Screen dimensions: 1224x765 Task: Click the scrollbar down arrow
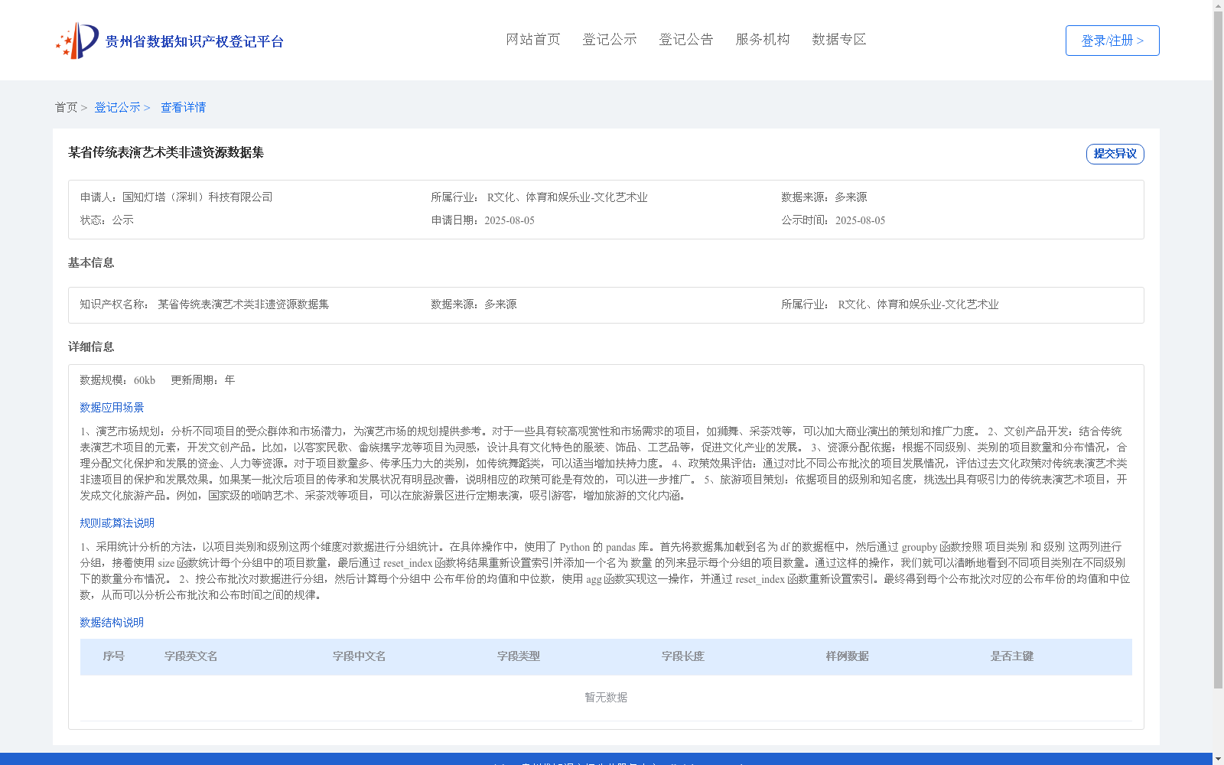pos(1218,759)
